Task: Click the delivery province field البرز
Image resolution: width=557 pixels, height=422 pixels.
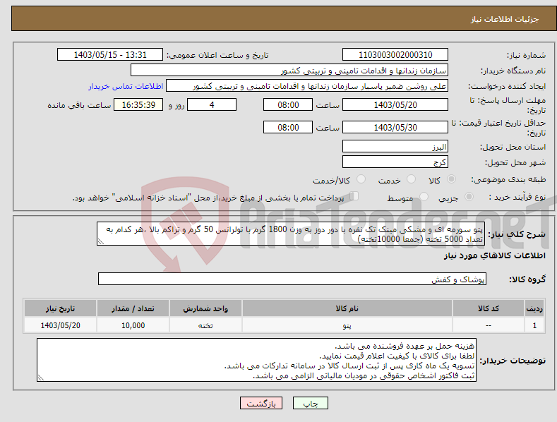Action: coord(395,146)
